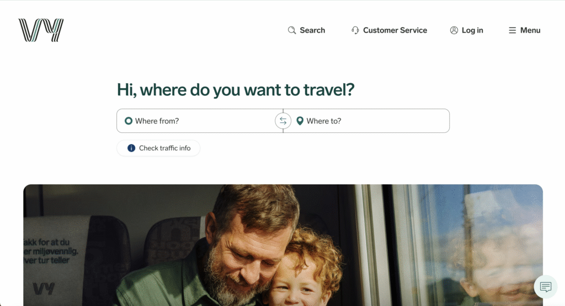The height and width of the screenshot is (306, 565).
Task: Click the origin circle icon
Action: point(129,121)
